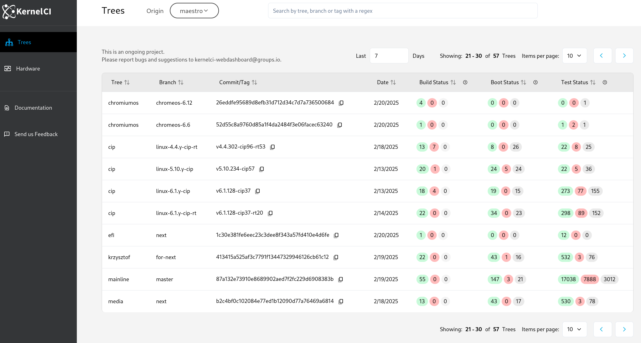Click the Build Status help icon

(x=465, y=82)
